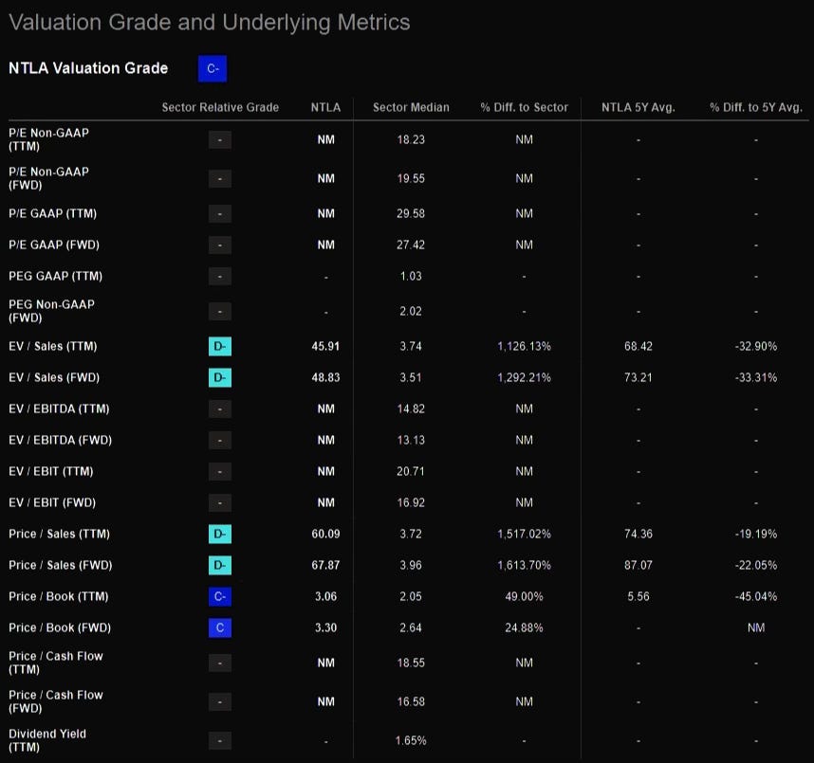This screenshot has width=814, height=763.
Task: Click the NTLA Valuation Grade C- badge
Action: point(213,68)
